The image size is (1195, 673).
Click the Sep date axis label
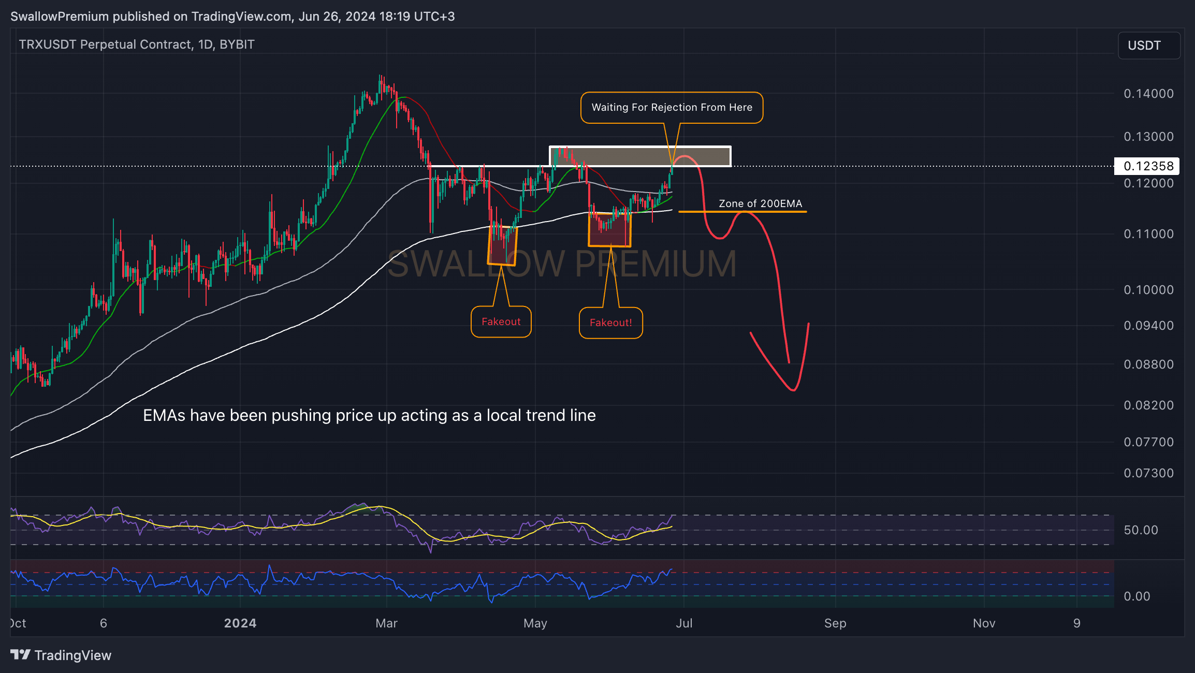click(x=835, y=623)
